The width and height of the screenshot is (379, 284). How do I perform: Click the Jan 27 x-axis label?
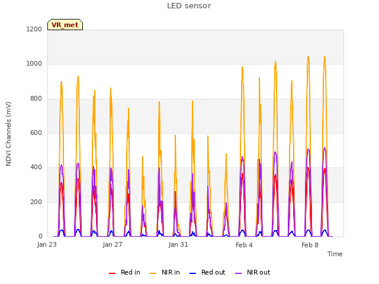113,244
